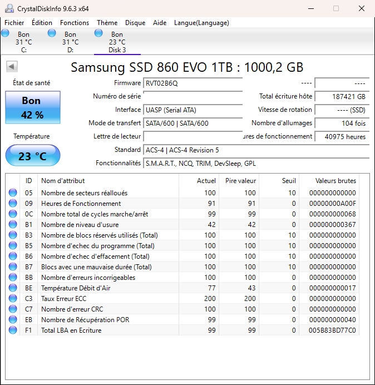Click the Disk 3 status orb
Screen dimensions: 375x385
coord(98,33)
